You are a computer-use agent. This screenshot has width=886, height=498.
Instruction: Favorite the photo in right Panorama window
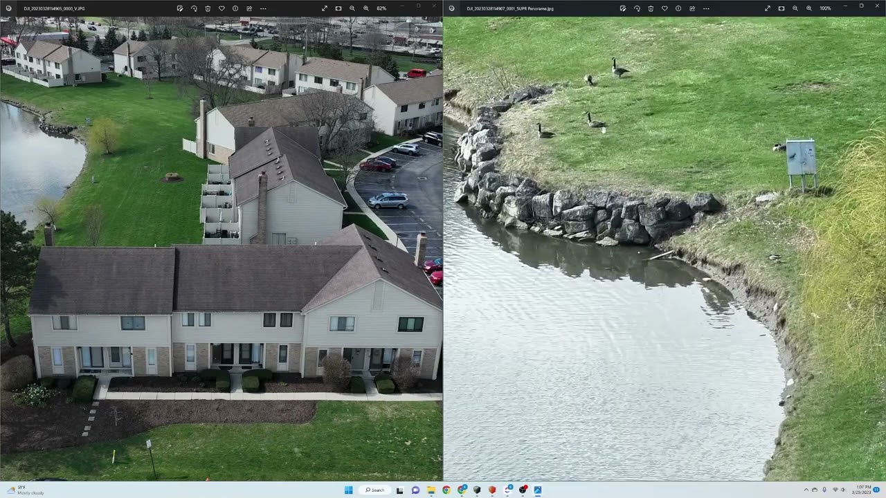(664, 8)
